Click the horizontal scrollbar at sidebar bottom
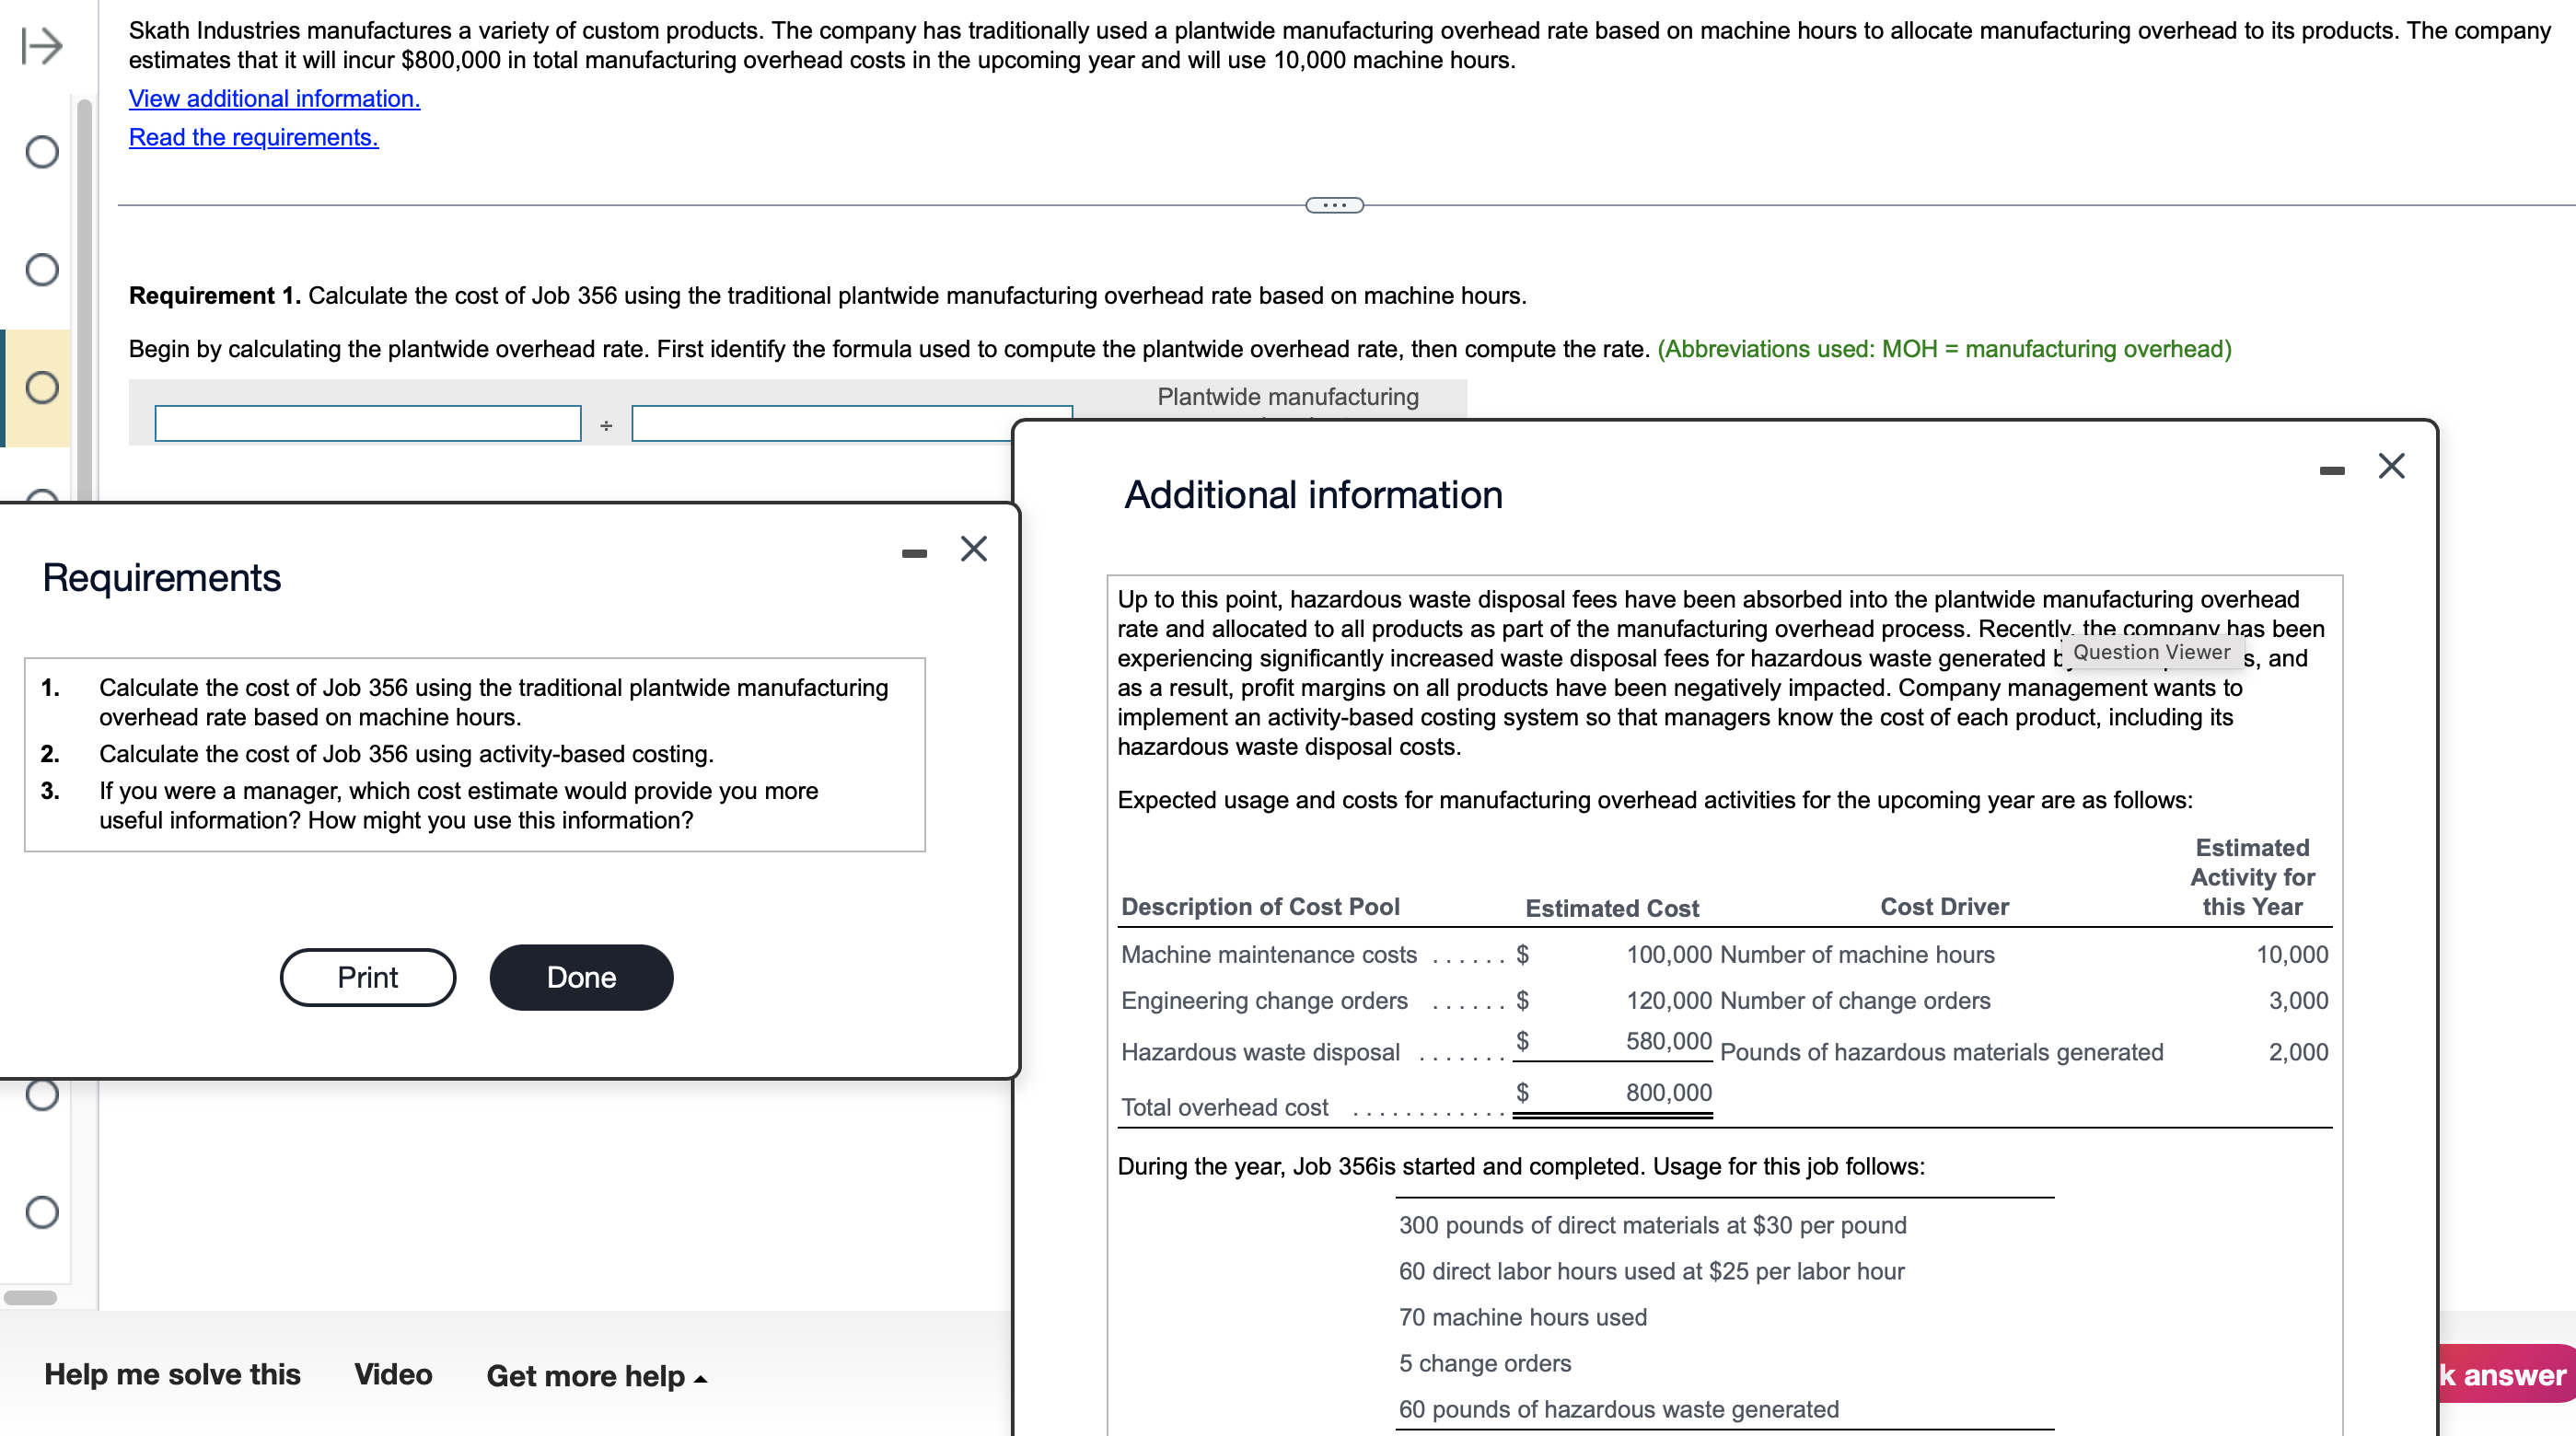Image resolution: width=2576 pixels, height=1436 pixels. tap(30, 1297)
